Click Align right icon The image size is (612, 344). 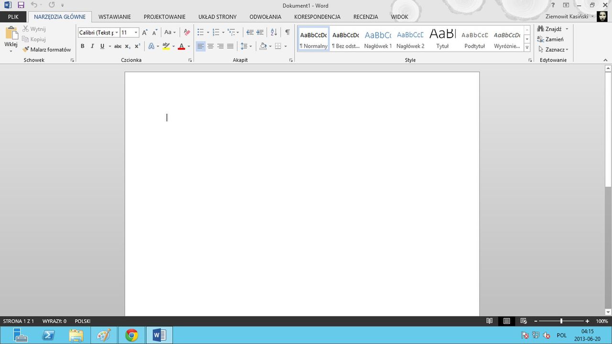tap(220, 46)
